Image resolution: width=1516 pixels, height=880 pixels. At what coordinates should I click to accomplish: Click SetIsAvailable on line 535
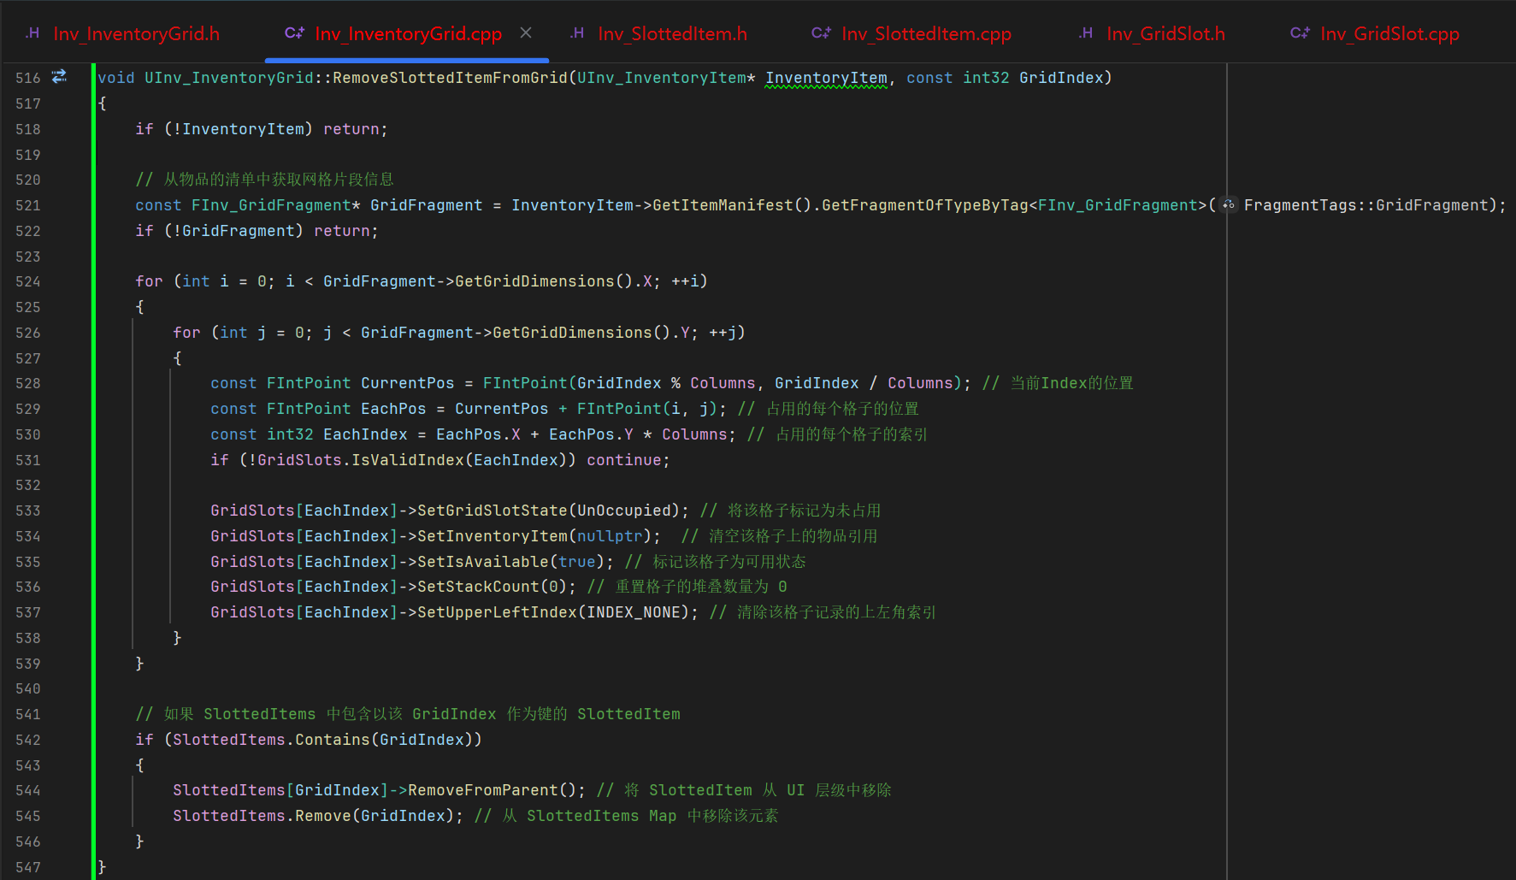point(483,562)
